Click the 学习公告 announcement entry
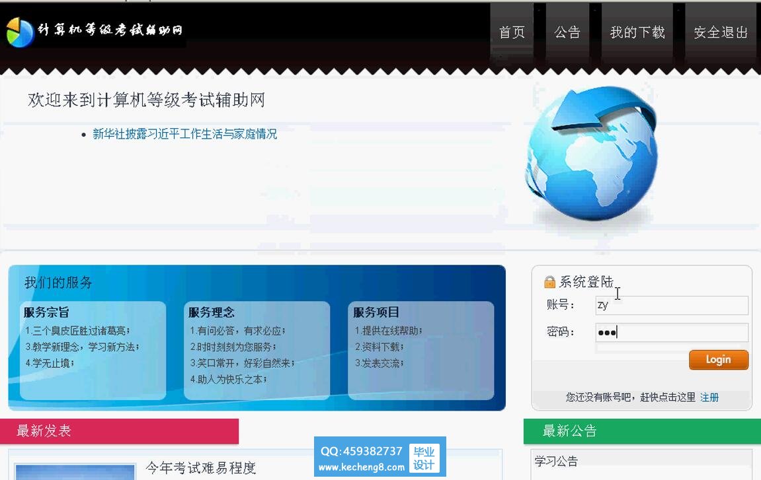This screenshot has height=480, width=761. (556, 461)
